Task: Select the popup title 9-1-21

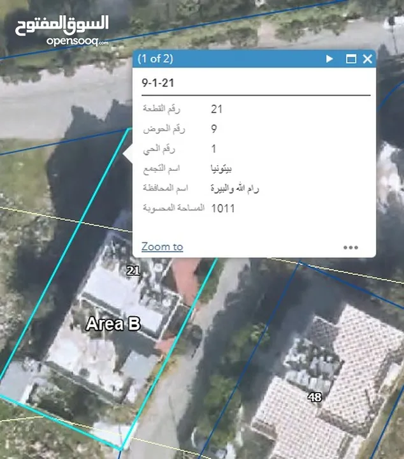Action: click(x=158, y=84)
